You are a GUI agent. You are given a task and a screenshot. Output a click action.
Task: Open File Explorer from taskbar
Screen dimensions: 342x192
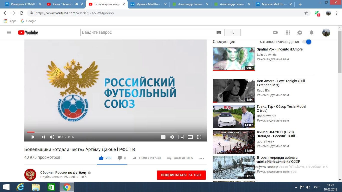[x=36, y=187]
